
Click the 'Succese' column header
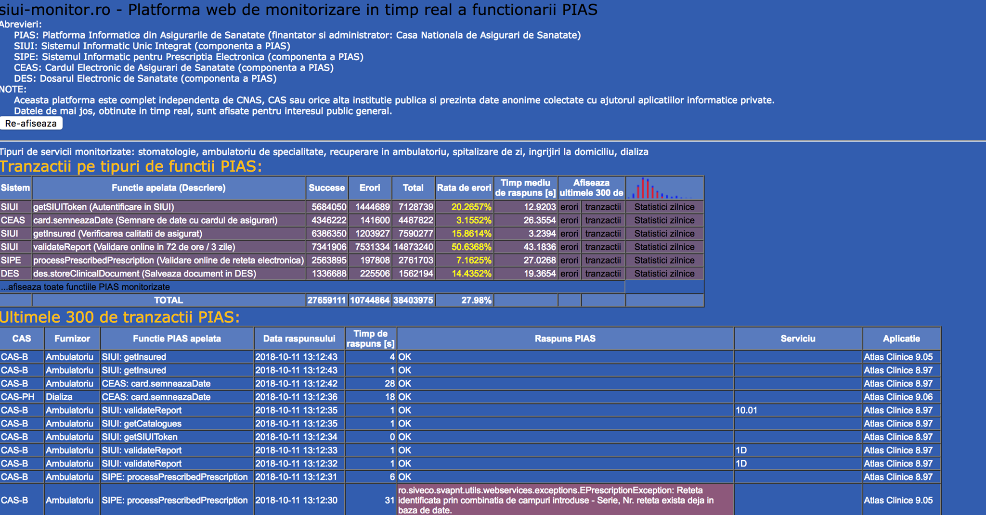tap(327, 188)
